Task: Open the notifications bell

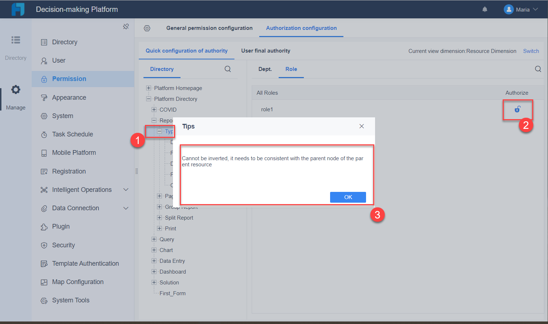Action: [484, 9]
